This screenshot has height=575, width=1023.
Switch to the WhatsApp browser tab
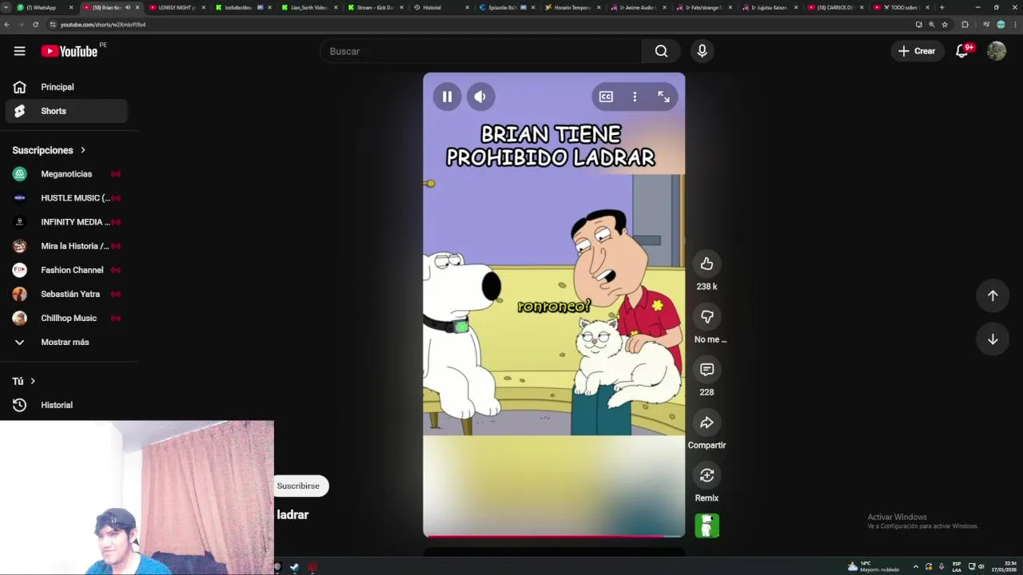point(44,7)
